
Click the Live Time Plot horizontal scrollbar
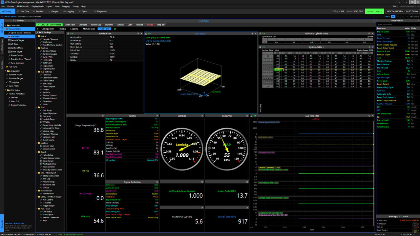point(312,230)
